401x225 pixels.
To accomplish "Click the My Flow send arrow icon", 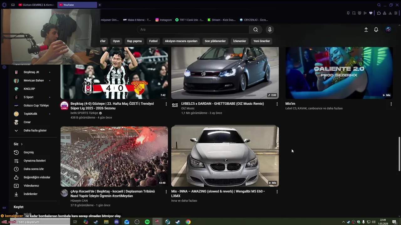I will pyautogui.click(x=365, y=13).
